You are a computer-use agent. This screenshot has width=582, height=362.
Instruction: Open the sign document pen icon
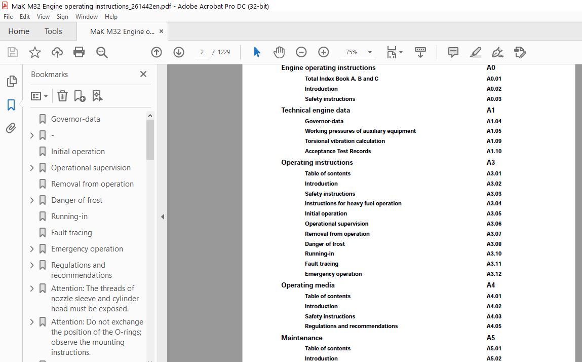(497, 52)
